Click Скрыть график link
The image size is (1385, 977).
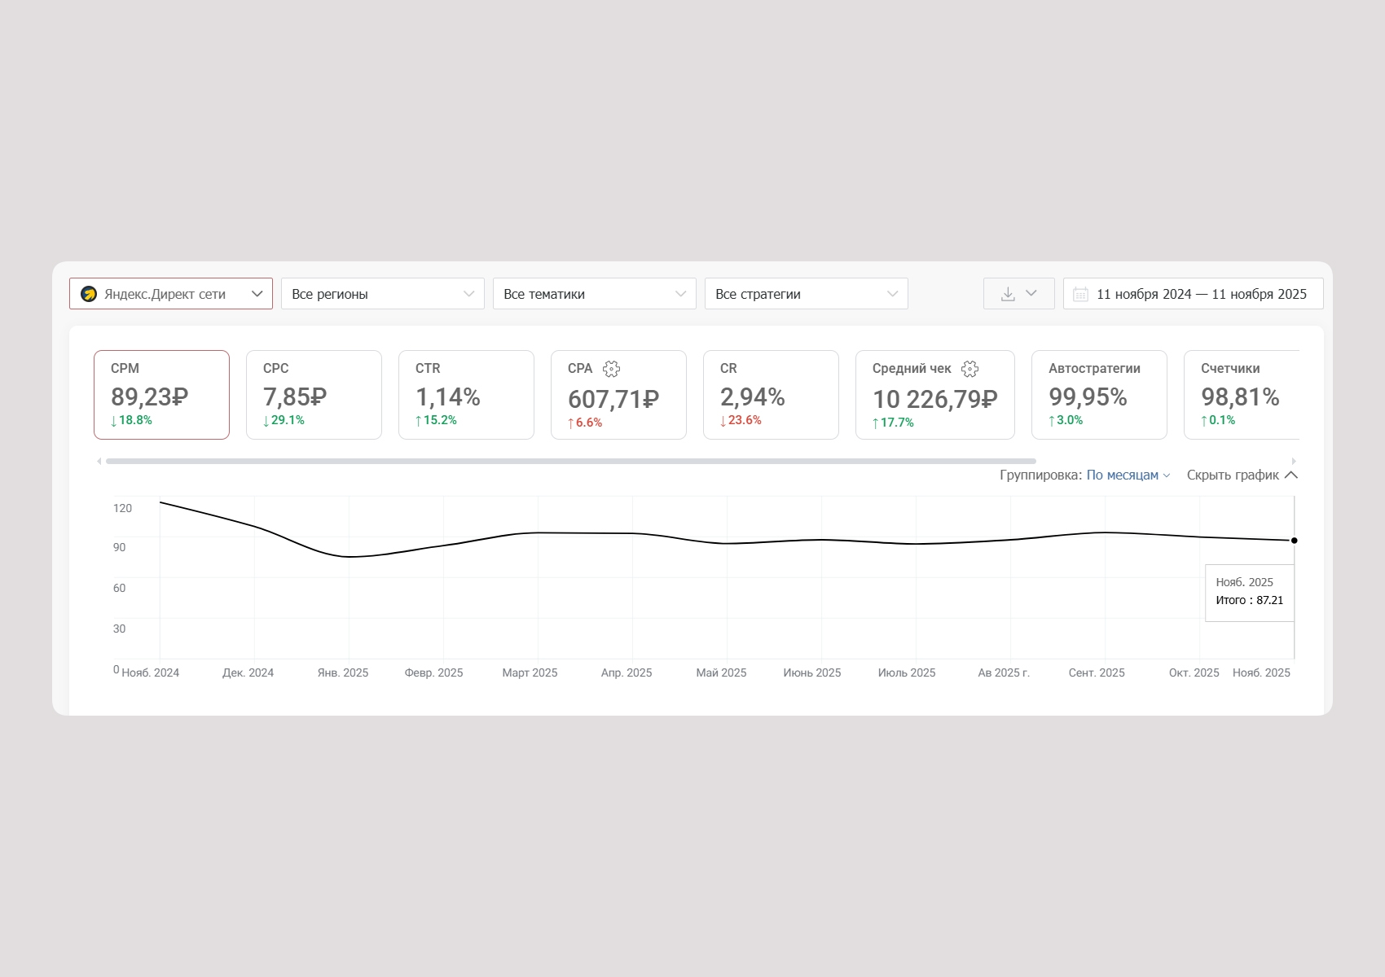click(x=1233, y=475)
